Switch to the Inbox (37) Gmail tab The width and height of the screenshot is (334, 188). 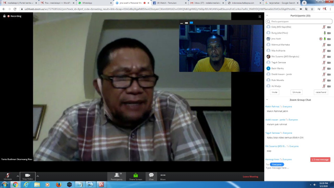(x=206, y=3)
